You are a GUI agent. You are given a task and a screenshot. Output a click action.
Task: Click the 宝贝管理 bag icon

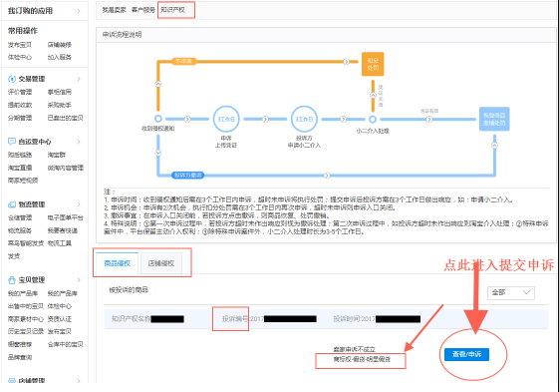coord(12,280)
